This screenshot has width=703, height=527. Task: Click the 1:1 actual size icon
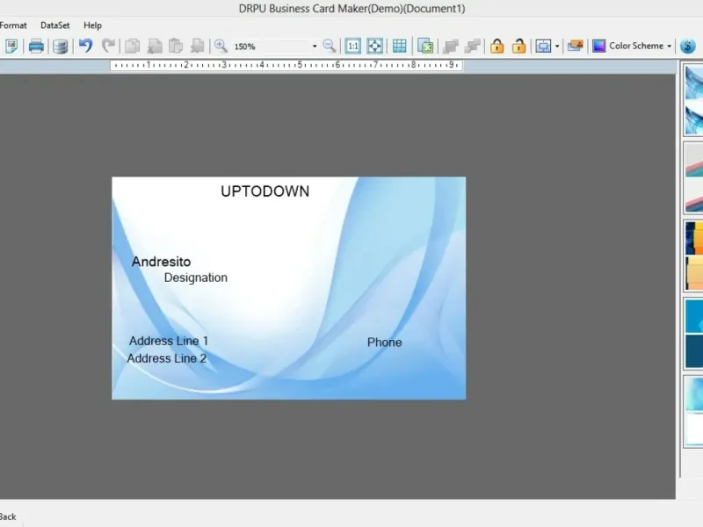point(353,46)
